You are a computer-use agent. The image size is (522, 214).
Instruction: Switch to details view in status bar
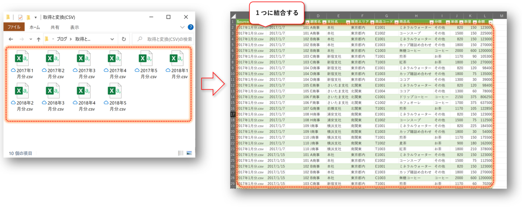181,153
